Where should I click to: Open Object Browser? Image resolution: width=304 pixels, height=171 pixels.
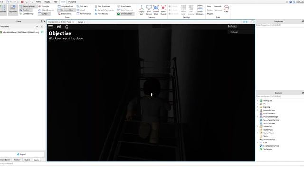[x=47, y=10]
